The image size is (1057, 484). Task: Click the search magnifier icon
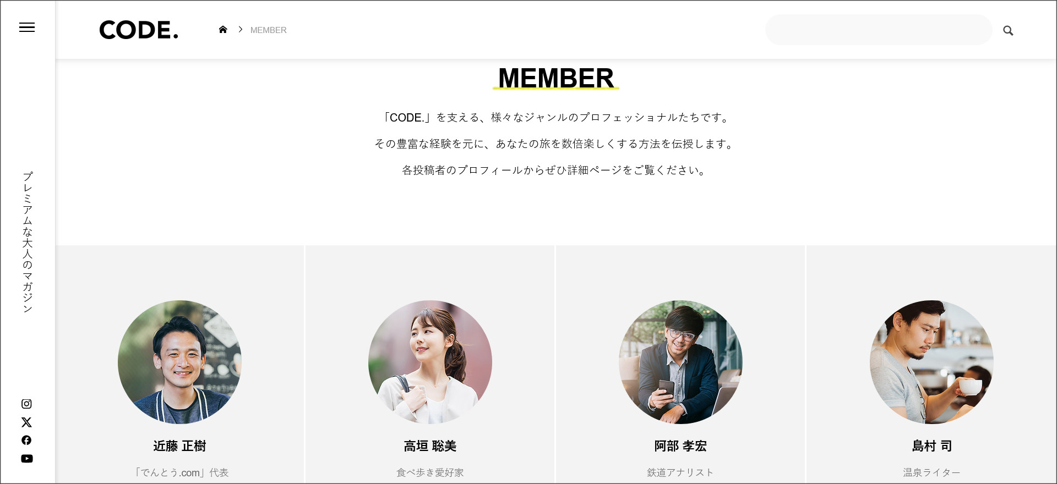pos(1008,31)
